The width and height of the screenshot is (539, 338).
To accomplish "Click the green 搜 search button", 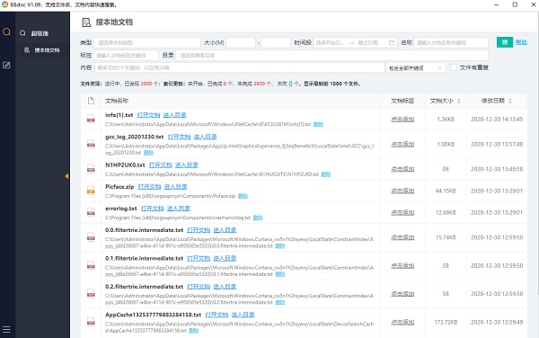I will click(505, 42).
